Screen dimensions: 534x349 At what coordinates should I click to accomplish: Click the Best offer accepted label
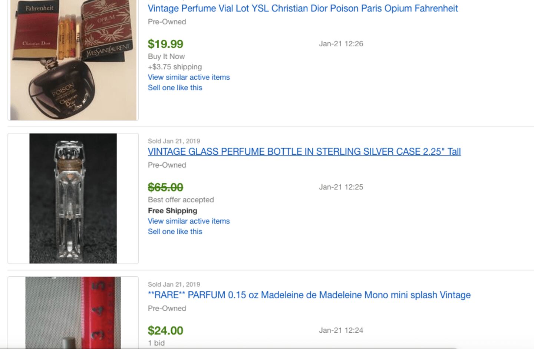(x=181, y=200)
